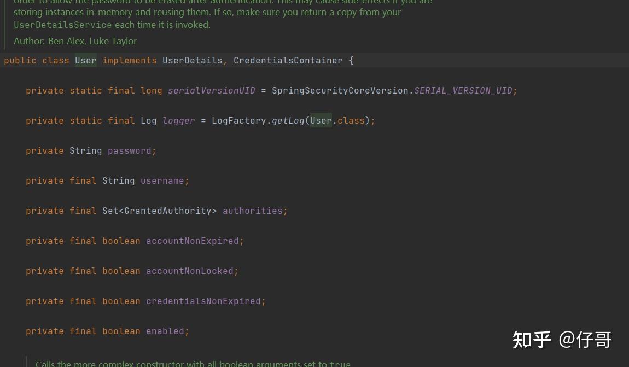
Task: Click the enabled field name
Action: pyautogui.click(x=165, y=331)
